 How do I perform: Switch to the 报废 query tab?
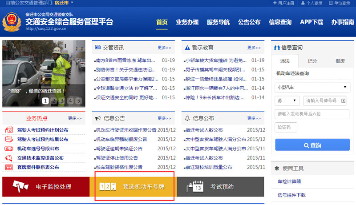[x=340, y=61]
